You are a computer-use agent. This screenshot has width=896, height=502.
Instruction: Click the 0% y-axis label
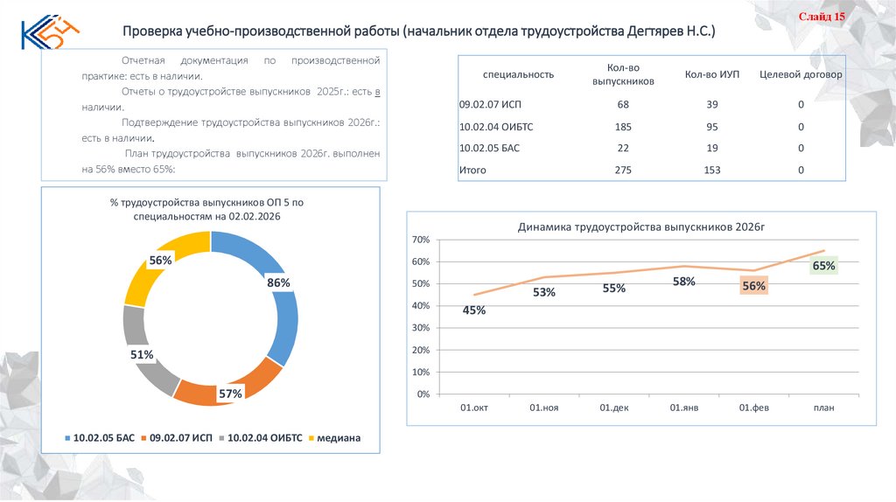[x=423, y=394]
